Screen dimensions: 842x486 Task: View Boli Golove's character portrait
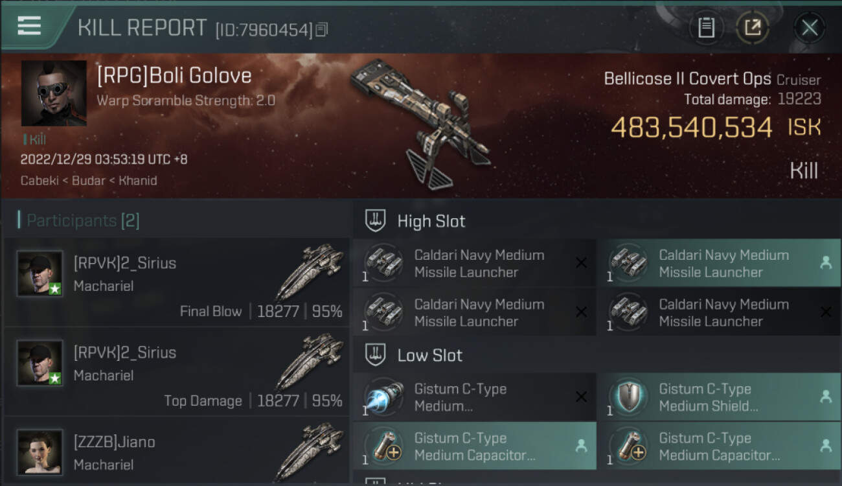[x=54, y=93]
